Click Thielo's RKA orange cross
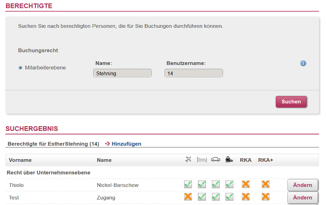The width and height of the screenshot is (326, 205). click(x=246, y=184)
